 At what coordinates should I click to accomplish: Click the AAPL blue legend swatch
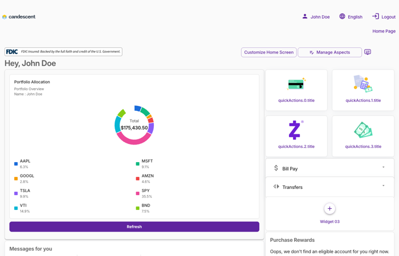click(16, 164)
